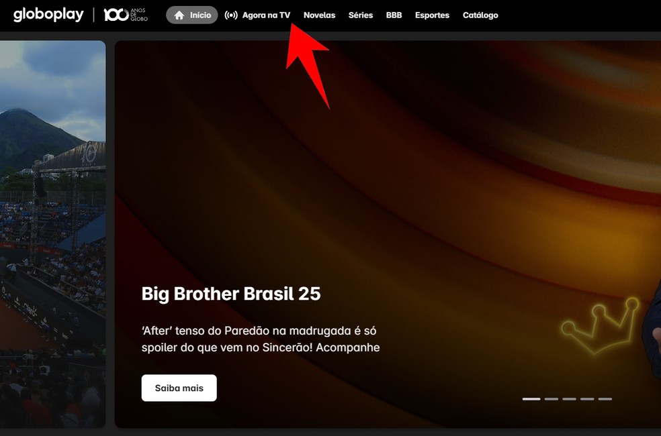Screen dimensions: 661x436
Task: Click the live broadcast signal icon
Action: (x=231, y=15)
